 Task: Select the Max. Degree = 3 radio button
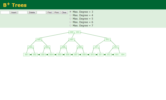(x=70, y=12)
